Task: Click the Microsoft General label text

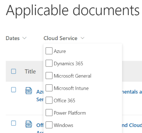Action: (x=72, y=76)
